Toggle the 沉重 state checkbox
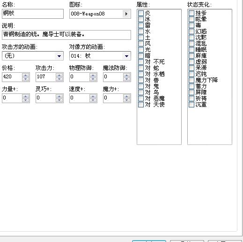This screenshot has height=242, width=243. 191,105
